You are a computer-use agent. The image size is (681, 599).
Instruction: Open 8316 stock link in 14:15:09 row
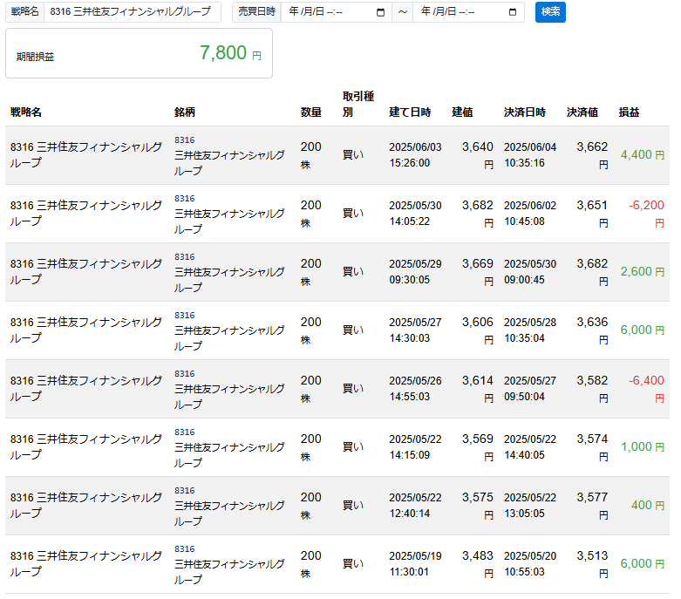pyautogui.click(x=185, y=432)
